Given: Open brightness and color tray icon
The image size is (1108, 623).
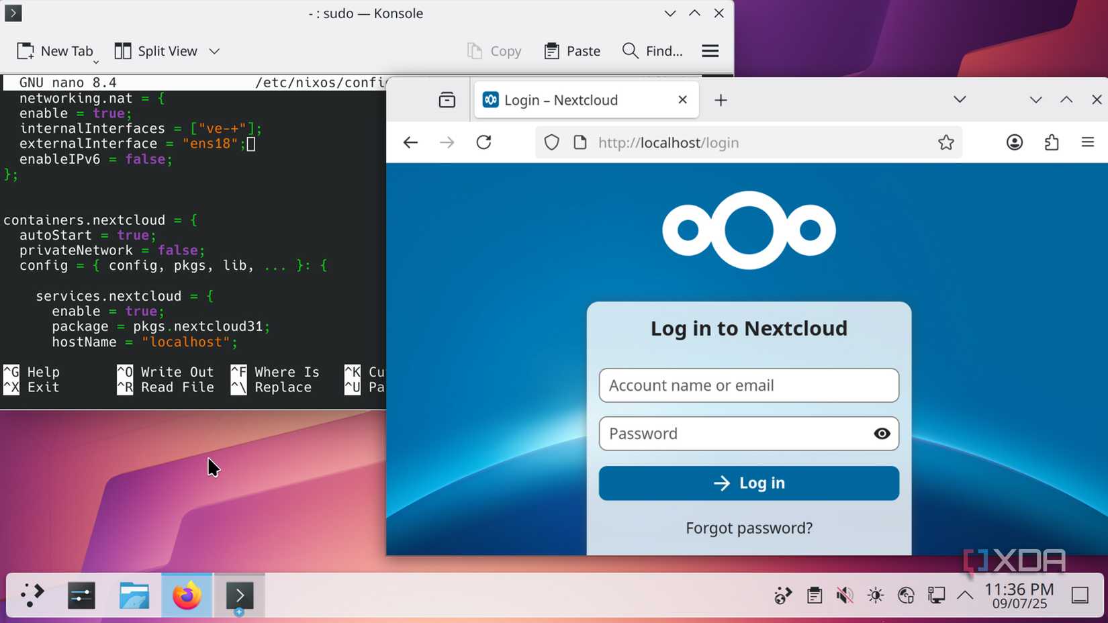Looking at the screenshot, I should click(x=876, y=595).
